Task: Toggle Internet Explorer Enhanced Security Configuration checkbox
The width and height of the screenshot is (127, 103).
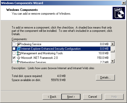Action: click(14, 48)
